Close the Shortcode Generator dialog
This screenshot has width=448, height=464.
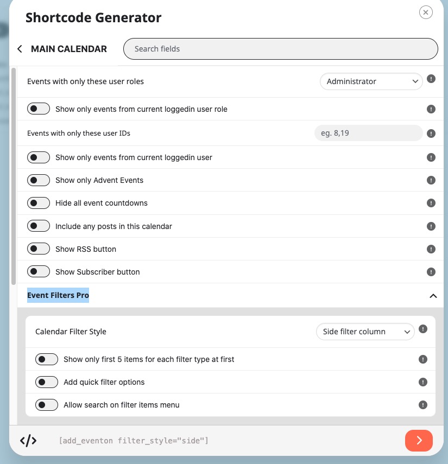point(426,12)
